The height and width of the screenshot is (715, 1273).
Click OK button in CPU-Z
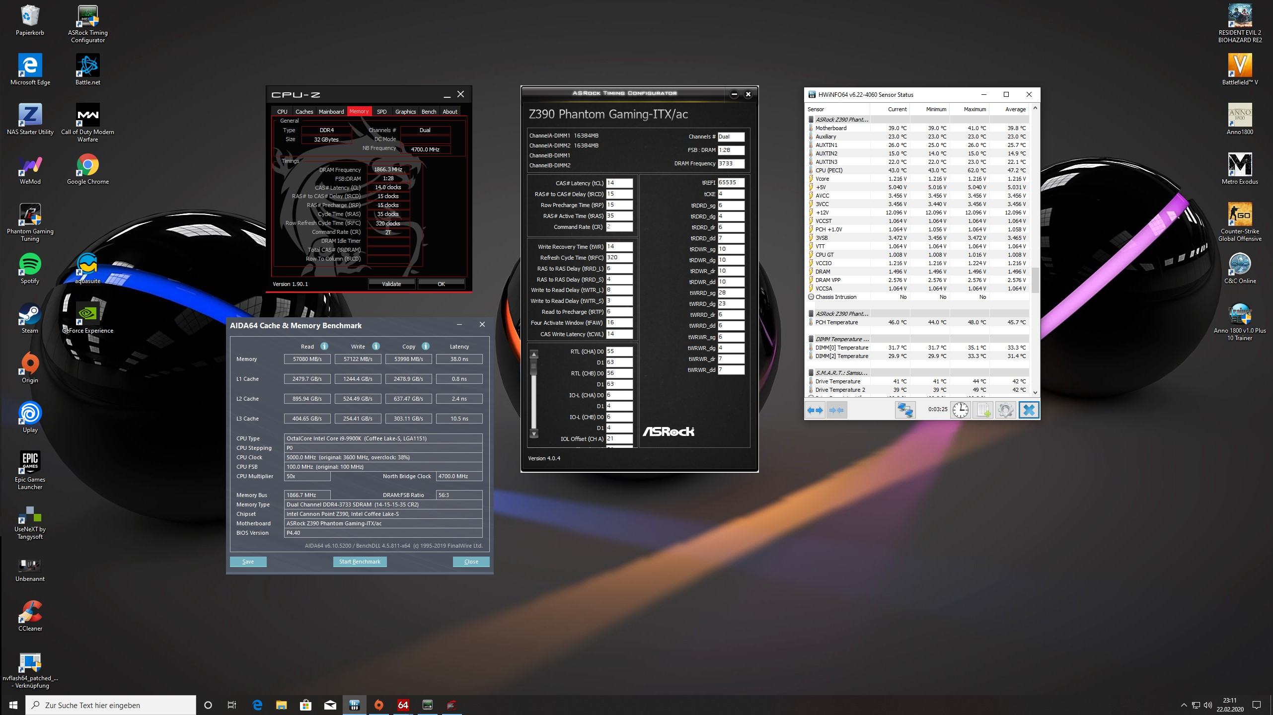pyautogui.click(x=441, y=284)
